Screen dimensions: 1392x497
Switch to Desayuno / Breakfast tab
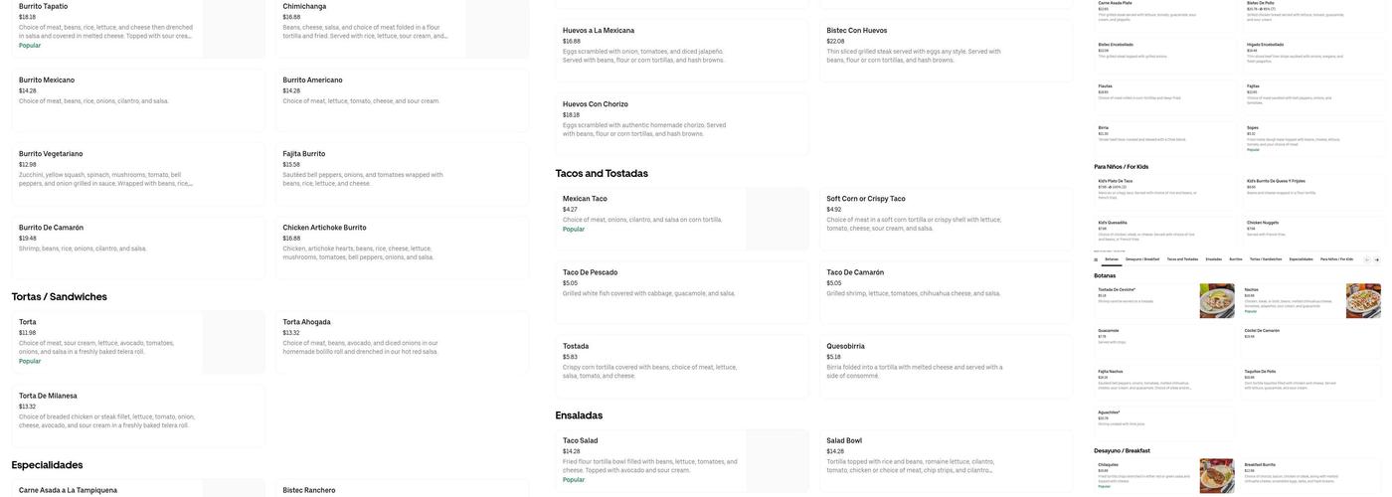point(1142,259)
